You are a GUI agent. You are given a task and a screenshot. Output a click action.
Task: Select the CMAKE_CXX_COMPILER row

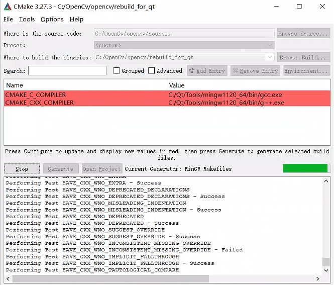coord(167,103)
